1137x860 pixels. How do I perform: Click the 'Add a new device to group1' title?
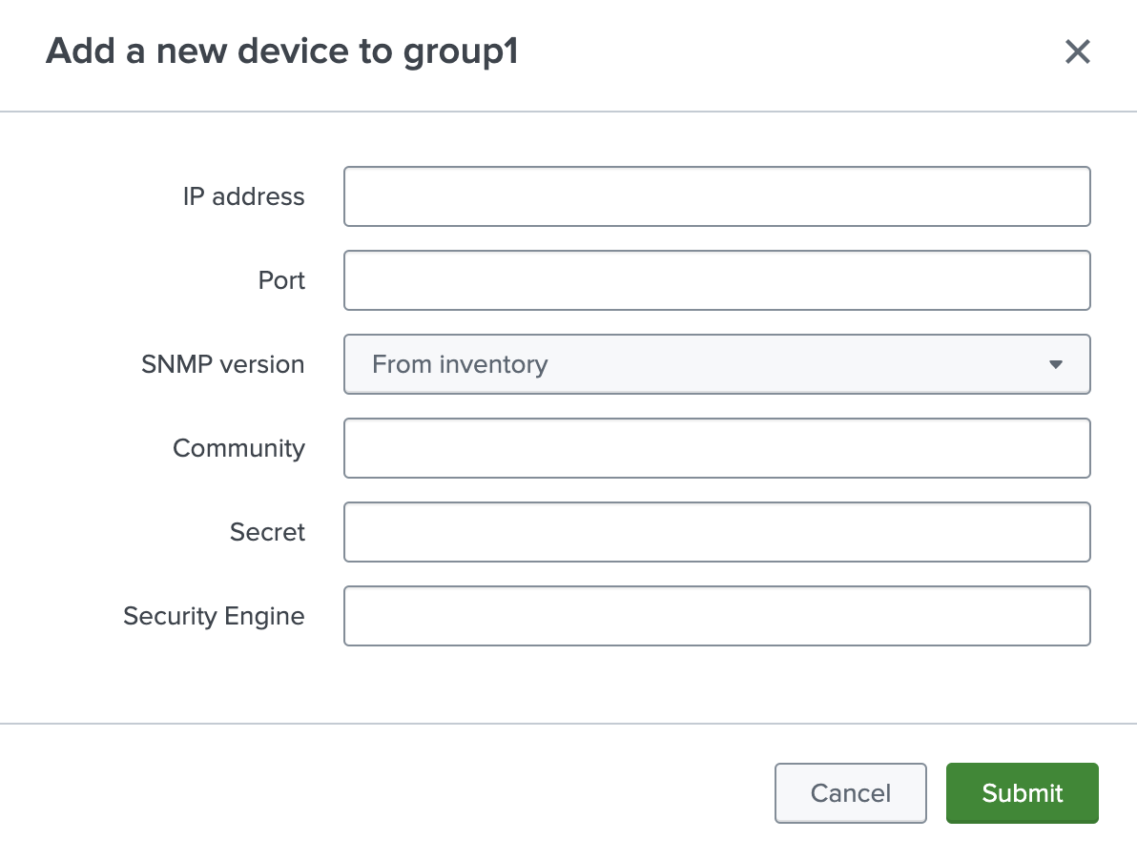(281, 51)
